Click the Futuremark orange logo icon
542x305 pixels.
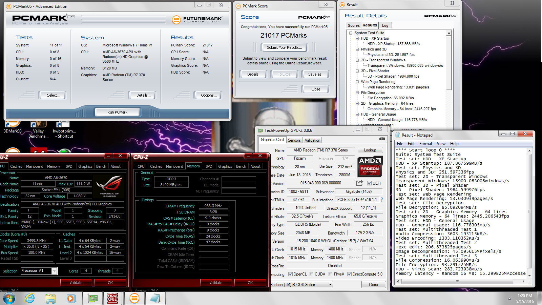176,20
